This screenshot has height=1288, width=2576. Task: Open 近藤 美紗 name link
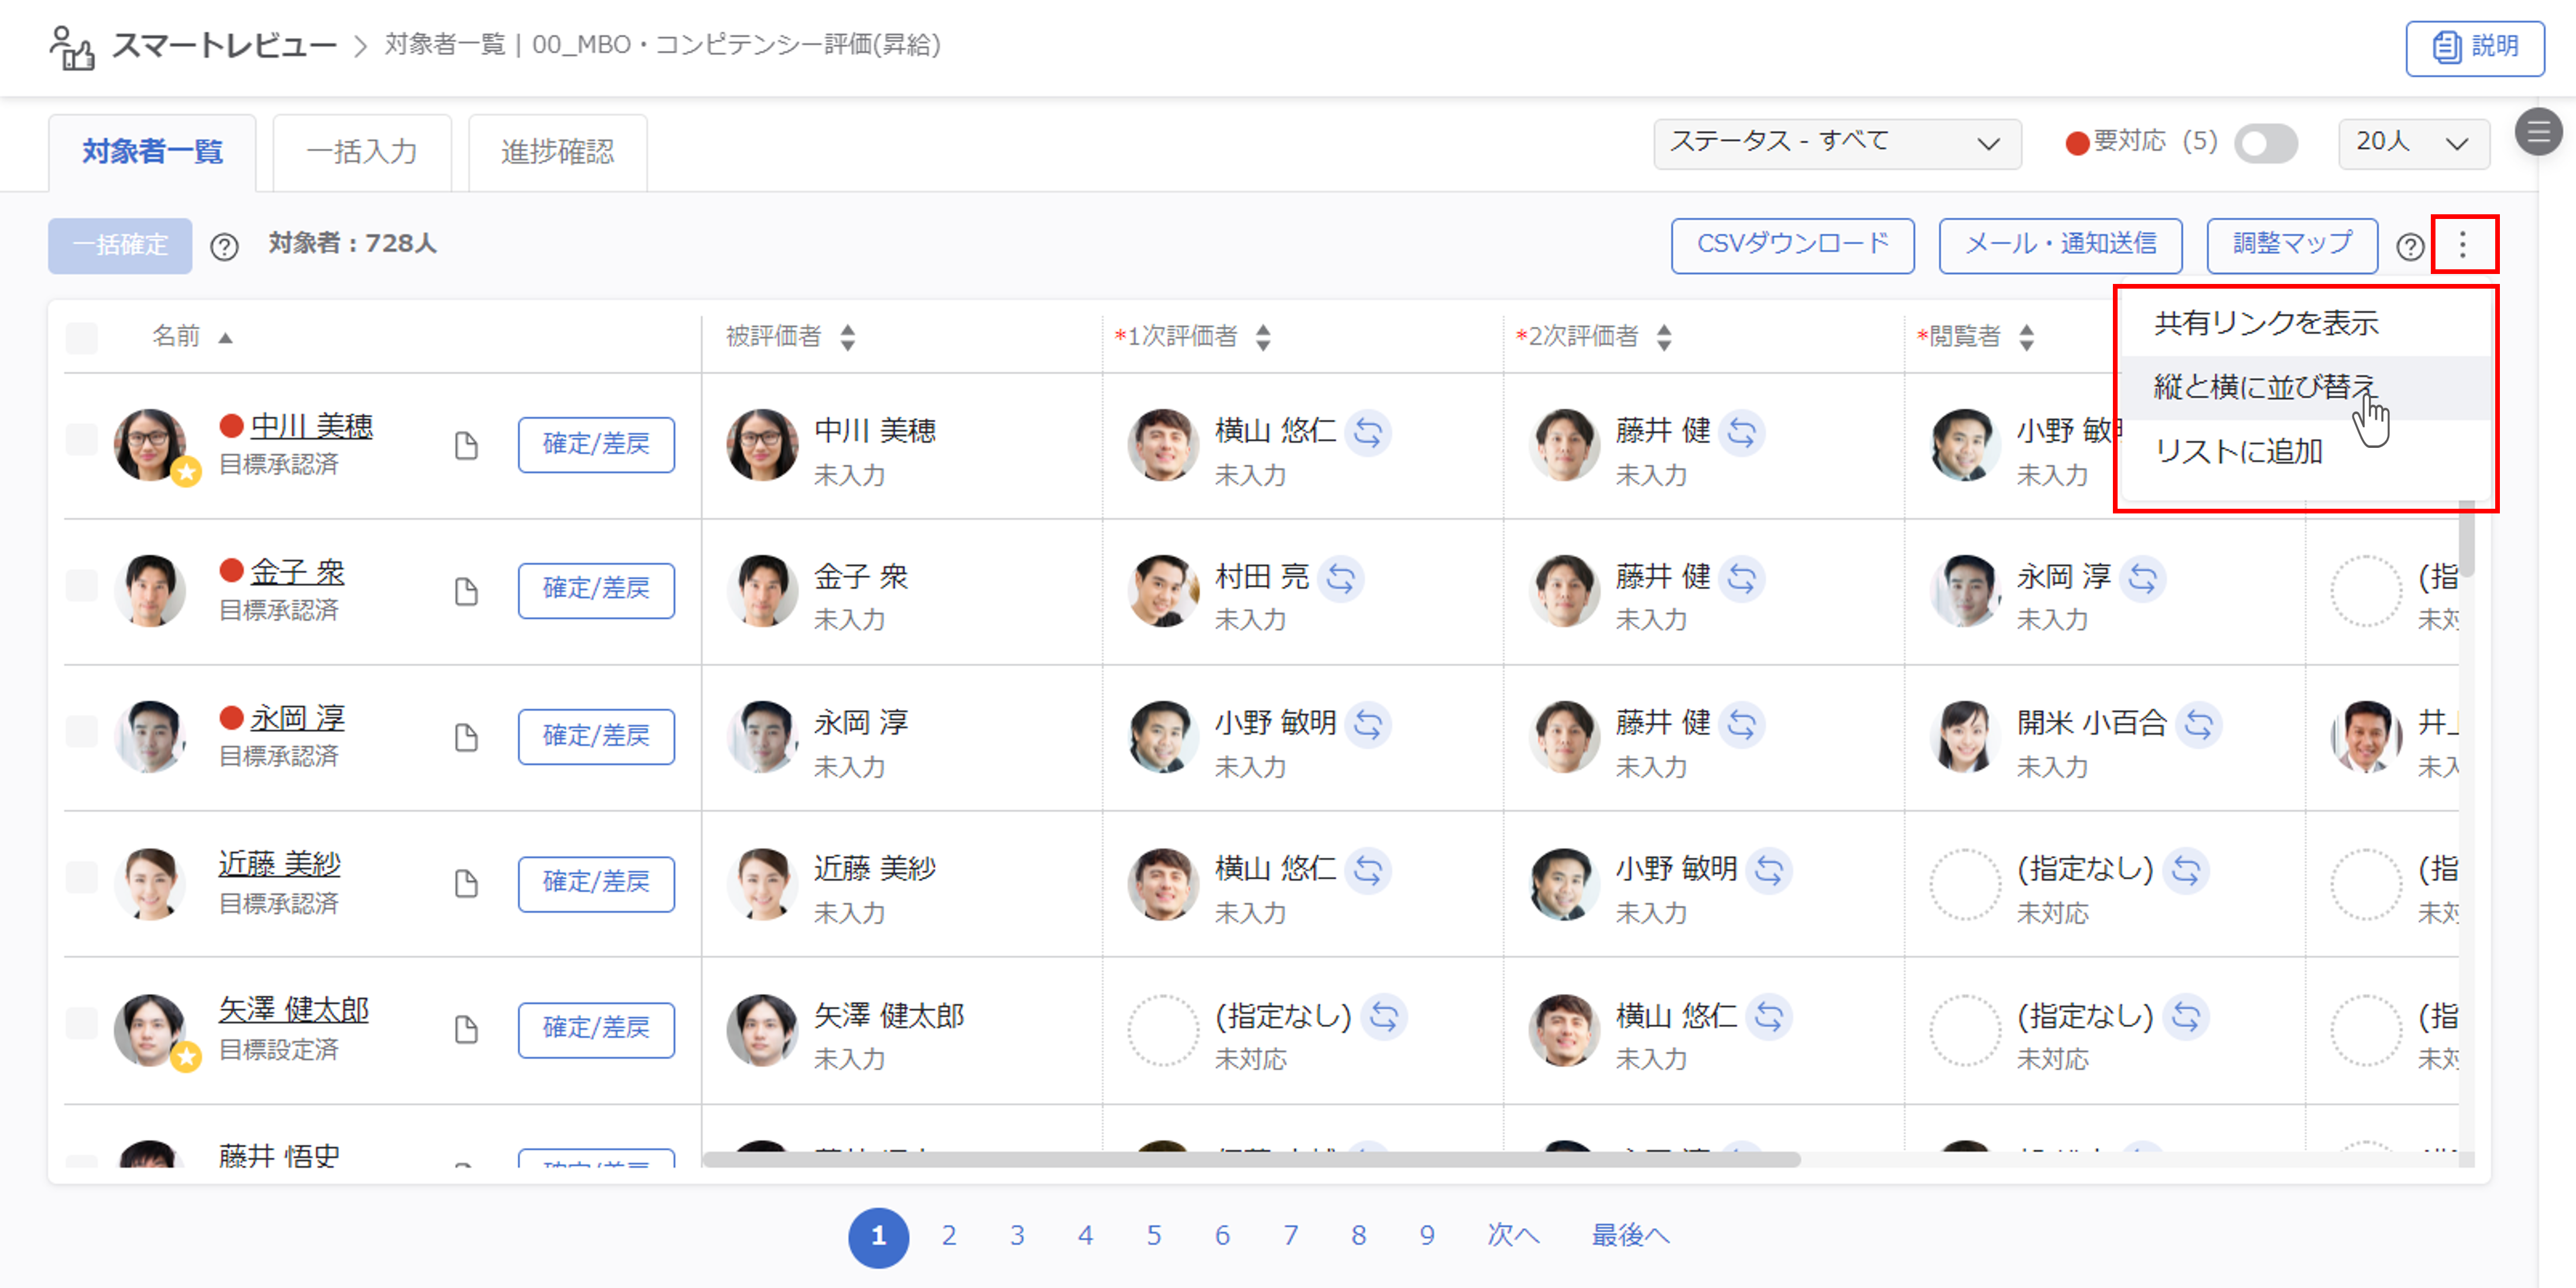[279, 864]
